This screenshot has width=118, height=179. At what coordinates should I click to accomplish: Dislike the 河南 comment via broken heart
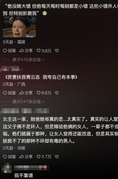click(x=57, y=157)
